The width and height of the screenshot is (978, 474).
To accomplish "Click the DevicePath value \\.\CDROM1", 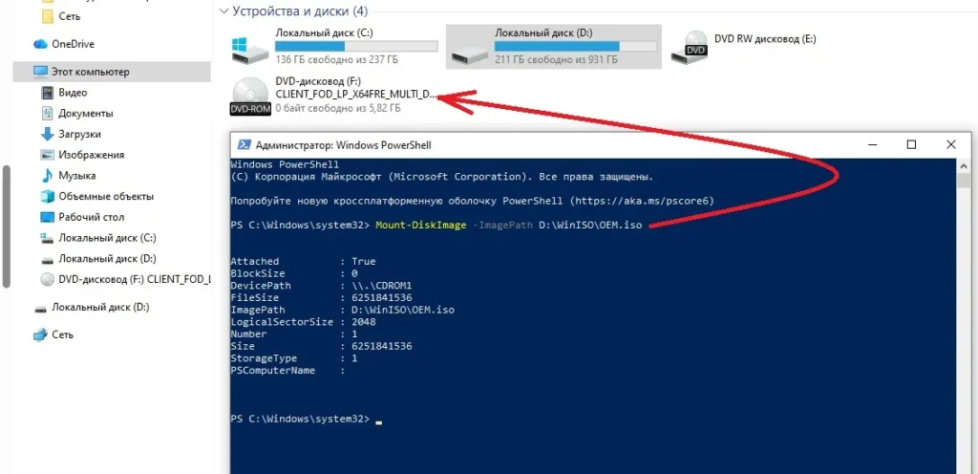I will pyautogui.click(x=382, y=286).
